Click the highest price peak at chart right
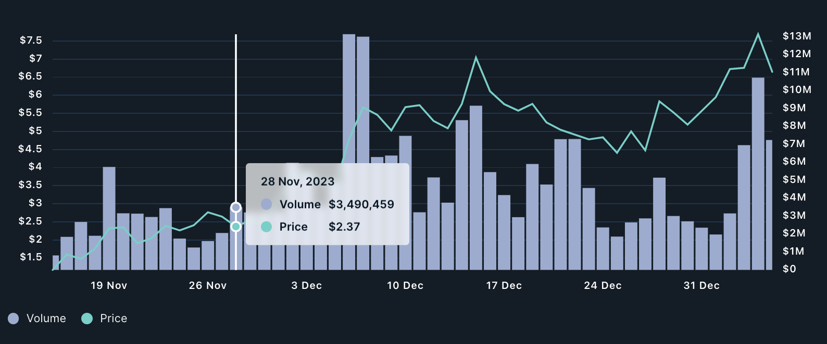827x344 pixels. click(758, 34)
